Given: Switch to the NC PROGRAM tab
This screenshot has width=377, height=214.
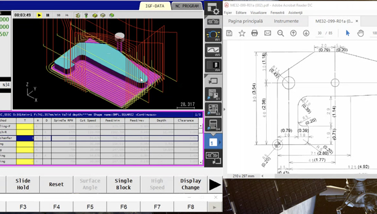Looking at the screenshot, I should click(x=187, y=6).
